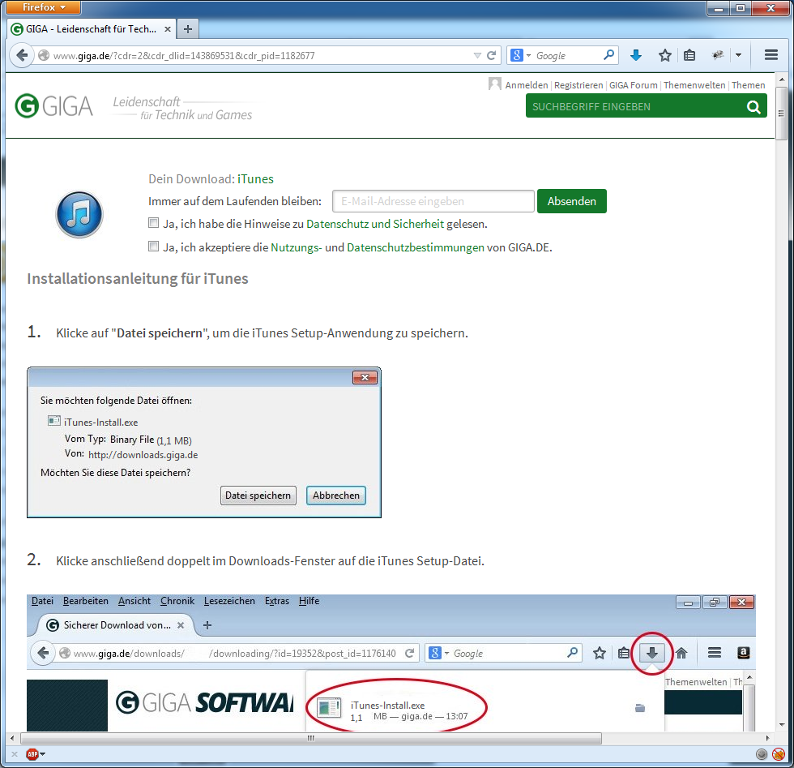Click the folder icon beside download entry
This screenshot has width=794, height=768.
(x=640, y=708)
